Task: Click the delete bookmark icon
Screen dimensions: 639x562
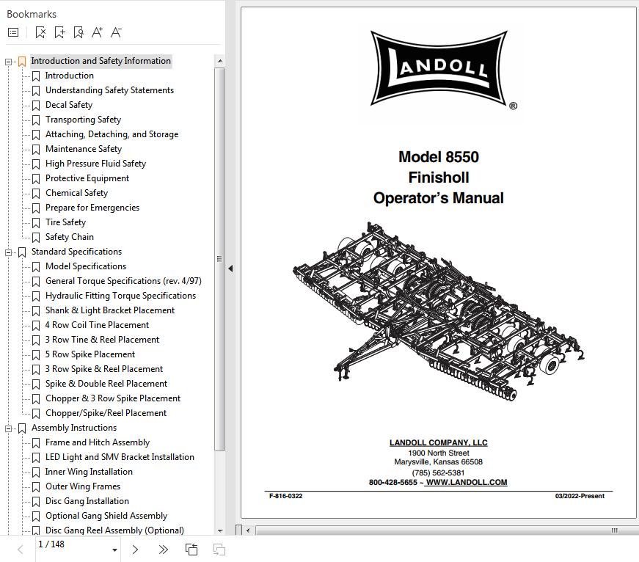Action: pos(40,32)
